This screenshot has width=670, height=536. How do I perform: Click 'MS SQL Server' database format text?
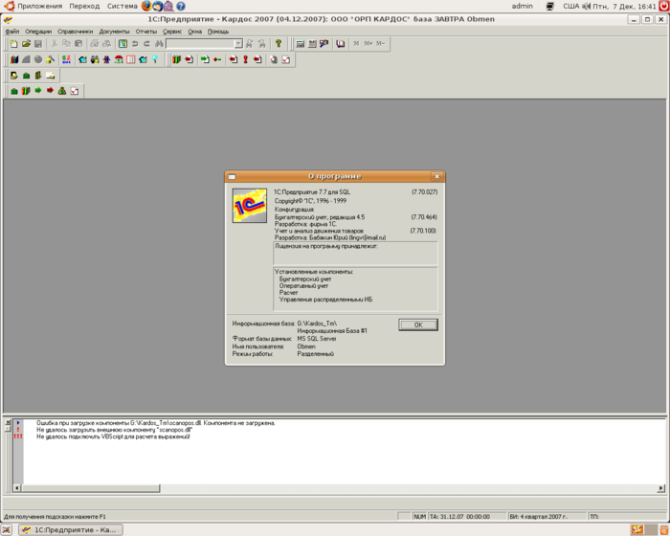coord(317,339)
